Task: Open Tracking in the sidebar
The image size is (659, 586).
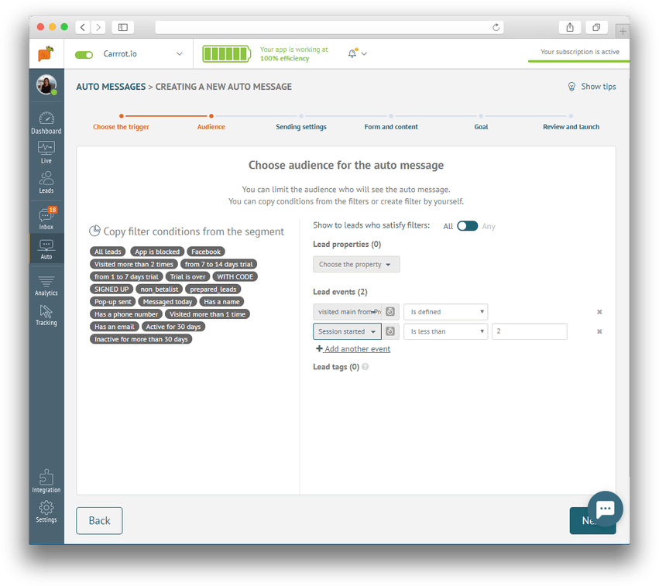Action: coord(46,314)
